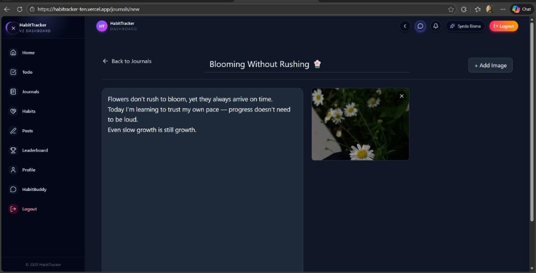
Task: Toggle dark mode with the moon icon
Action: [x=405, y=26]
